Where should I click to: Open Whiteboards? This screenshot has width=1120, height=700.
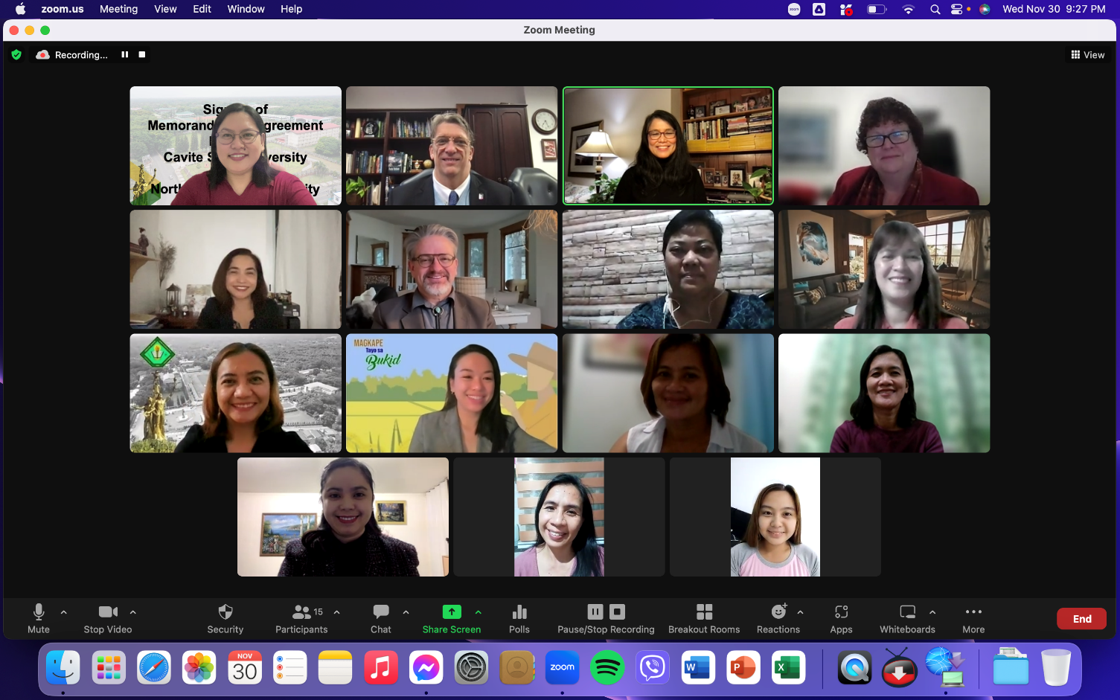pyautogui.click(x=907, y=618)
